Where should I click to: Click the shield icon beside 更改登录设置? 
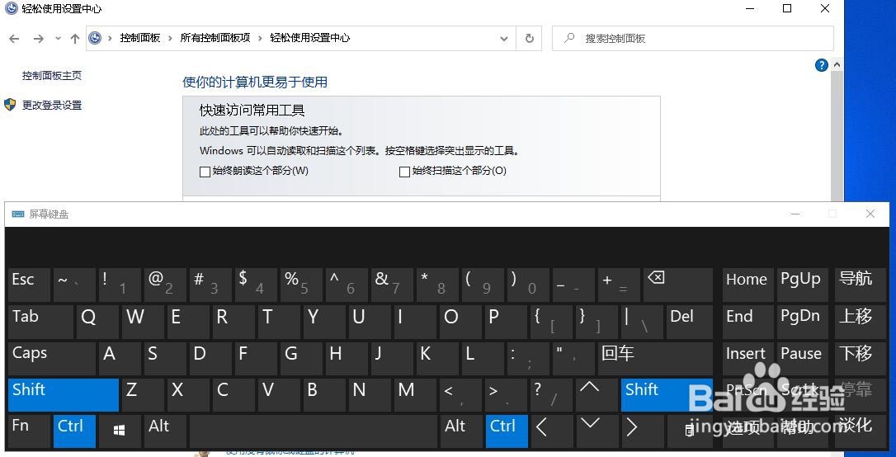10,105
